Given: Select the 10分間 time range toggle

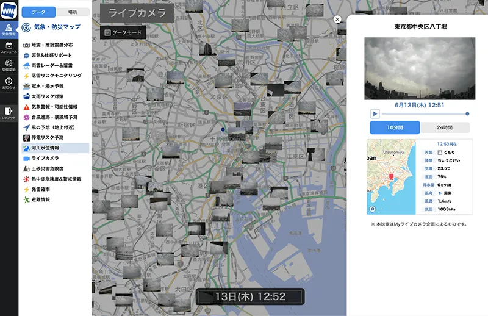Looking at the screenshot, I should (395, 127).
